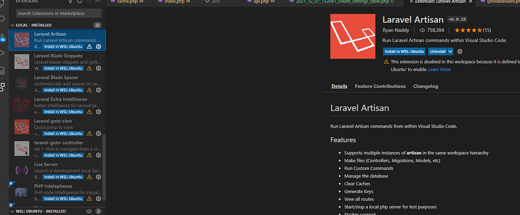Open manage gear for Laravel Blade Spacer
The height and width of the screenshot is (215, 520).
pos(98,90)
